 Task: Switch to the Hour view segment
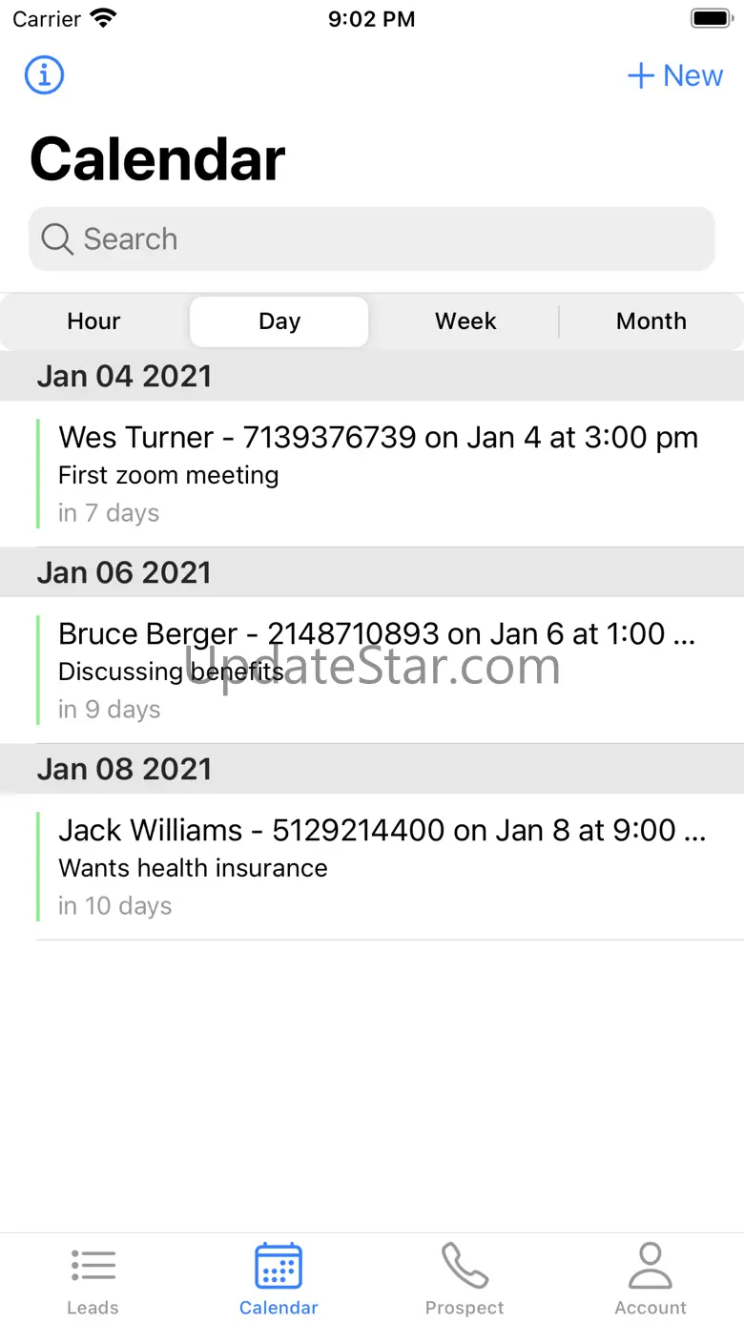pos(93,321)
